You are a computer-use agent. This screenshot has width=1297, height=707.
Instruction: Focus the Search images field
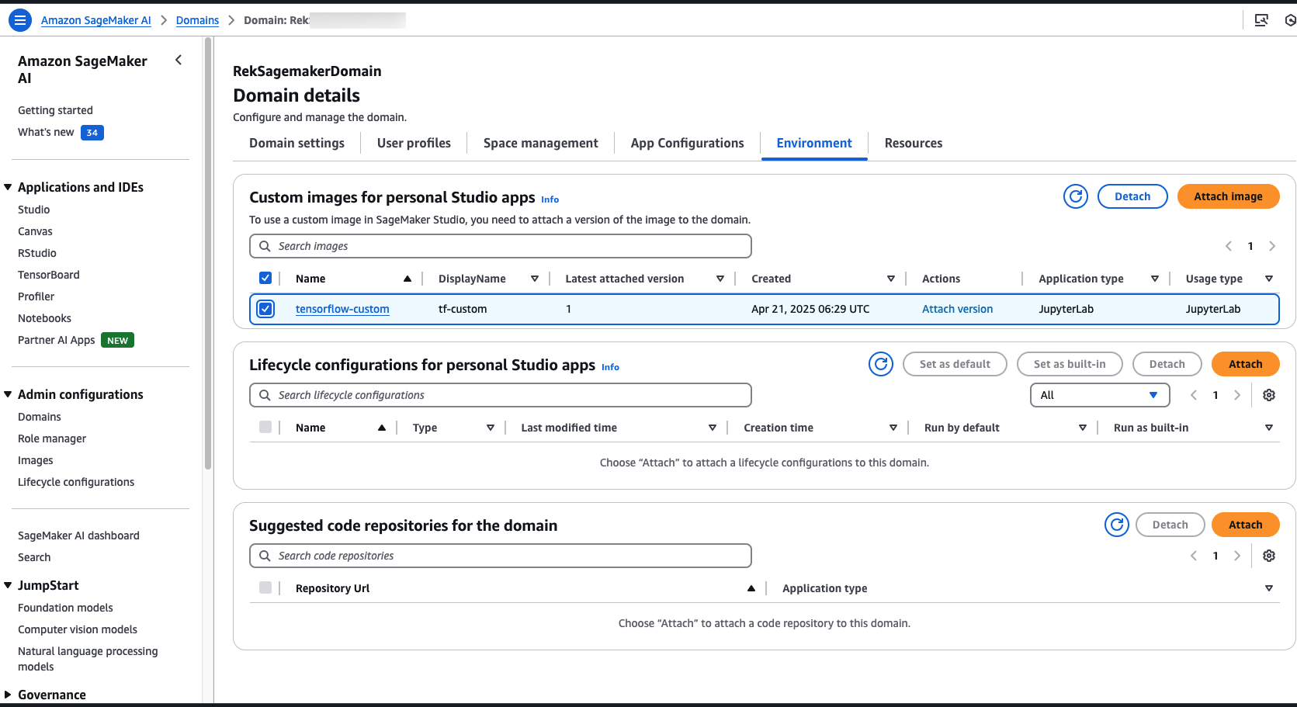(x=501, y=246)
